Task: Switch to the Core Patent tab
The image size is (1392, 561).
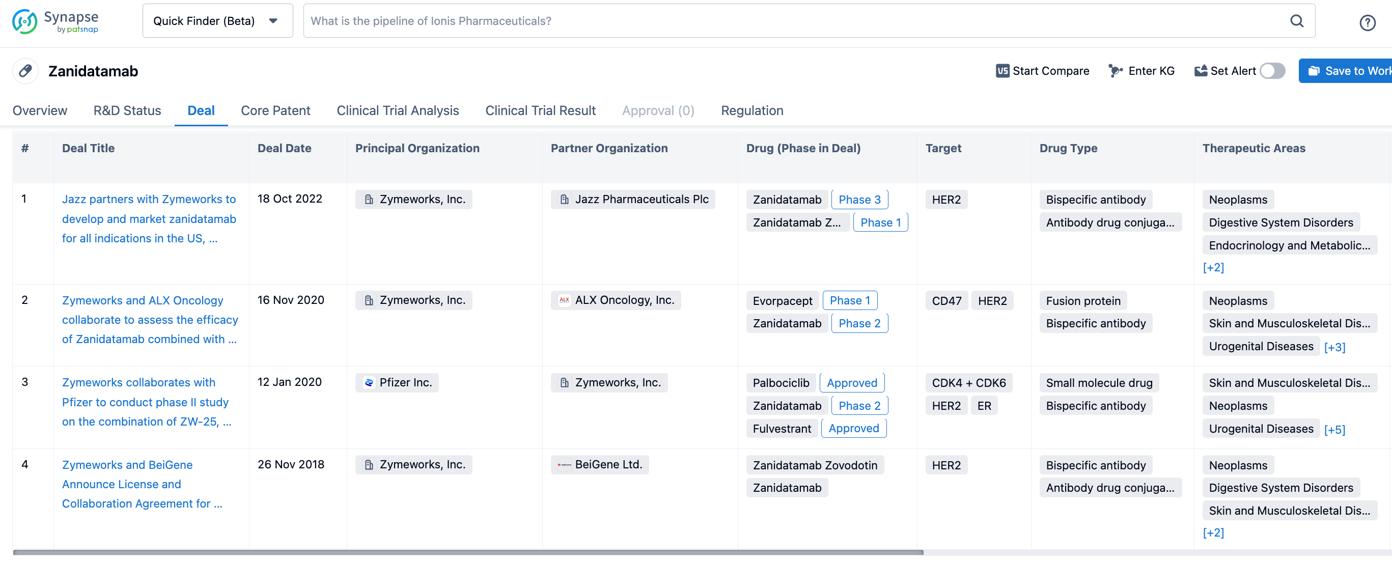Action: pos(275,111)
